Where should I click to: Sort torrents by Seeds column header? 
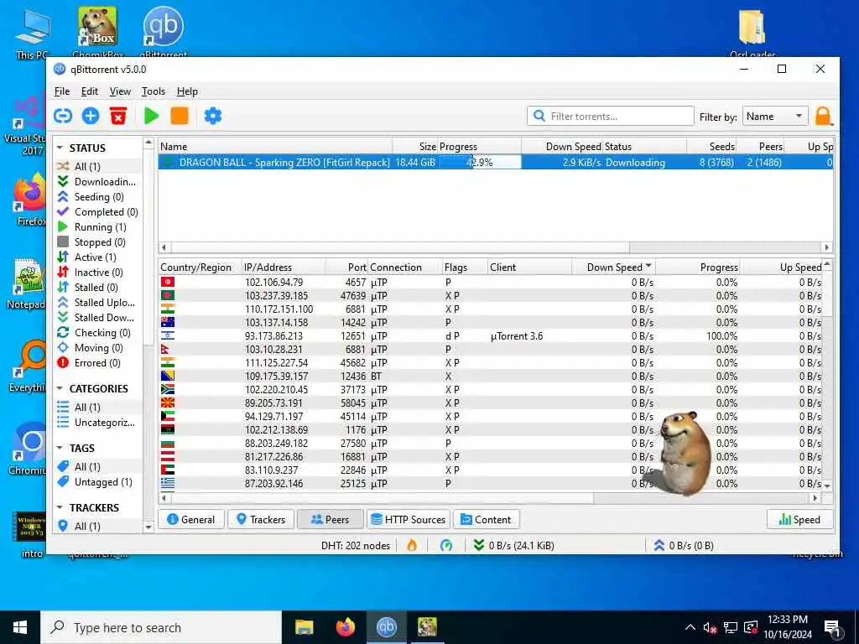click(711, 146)
